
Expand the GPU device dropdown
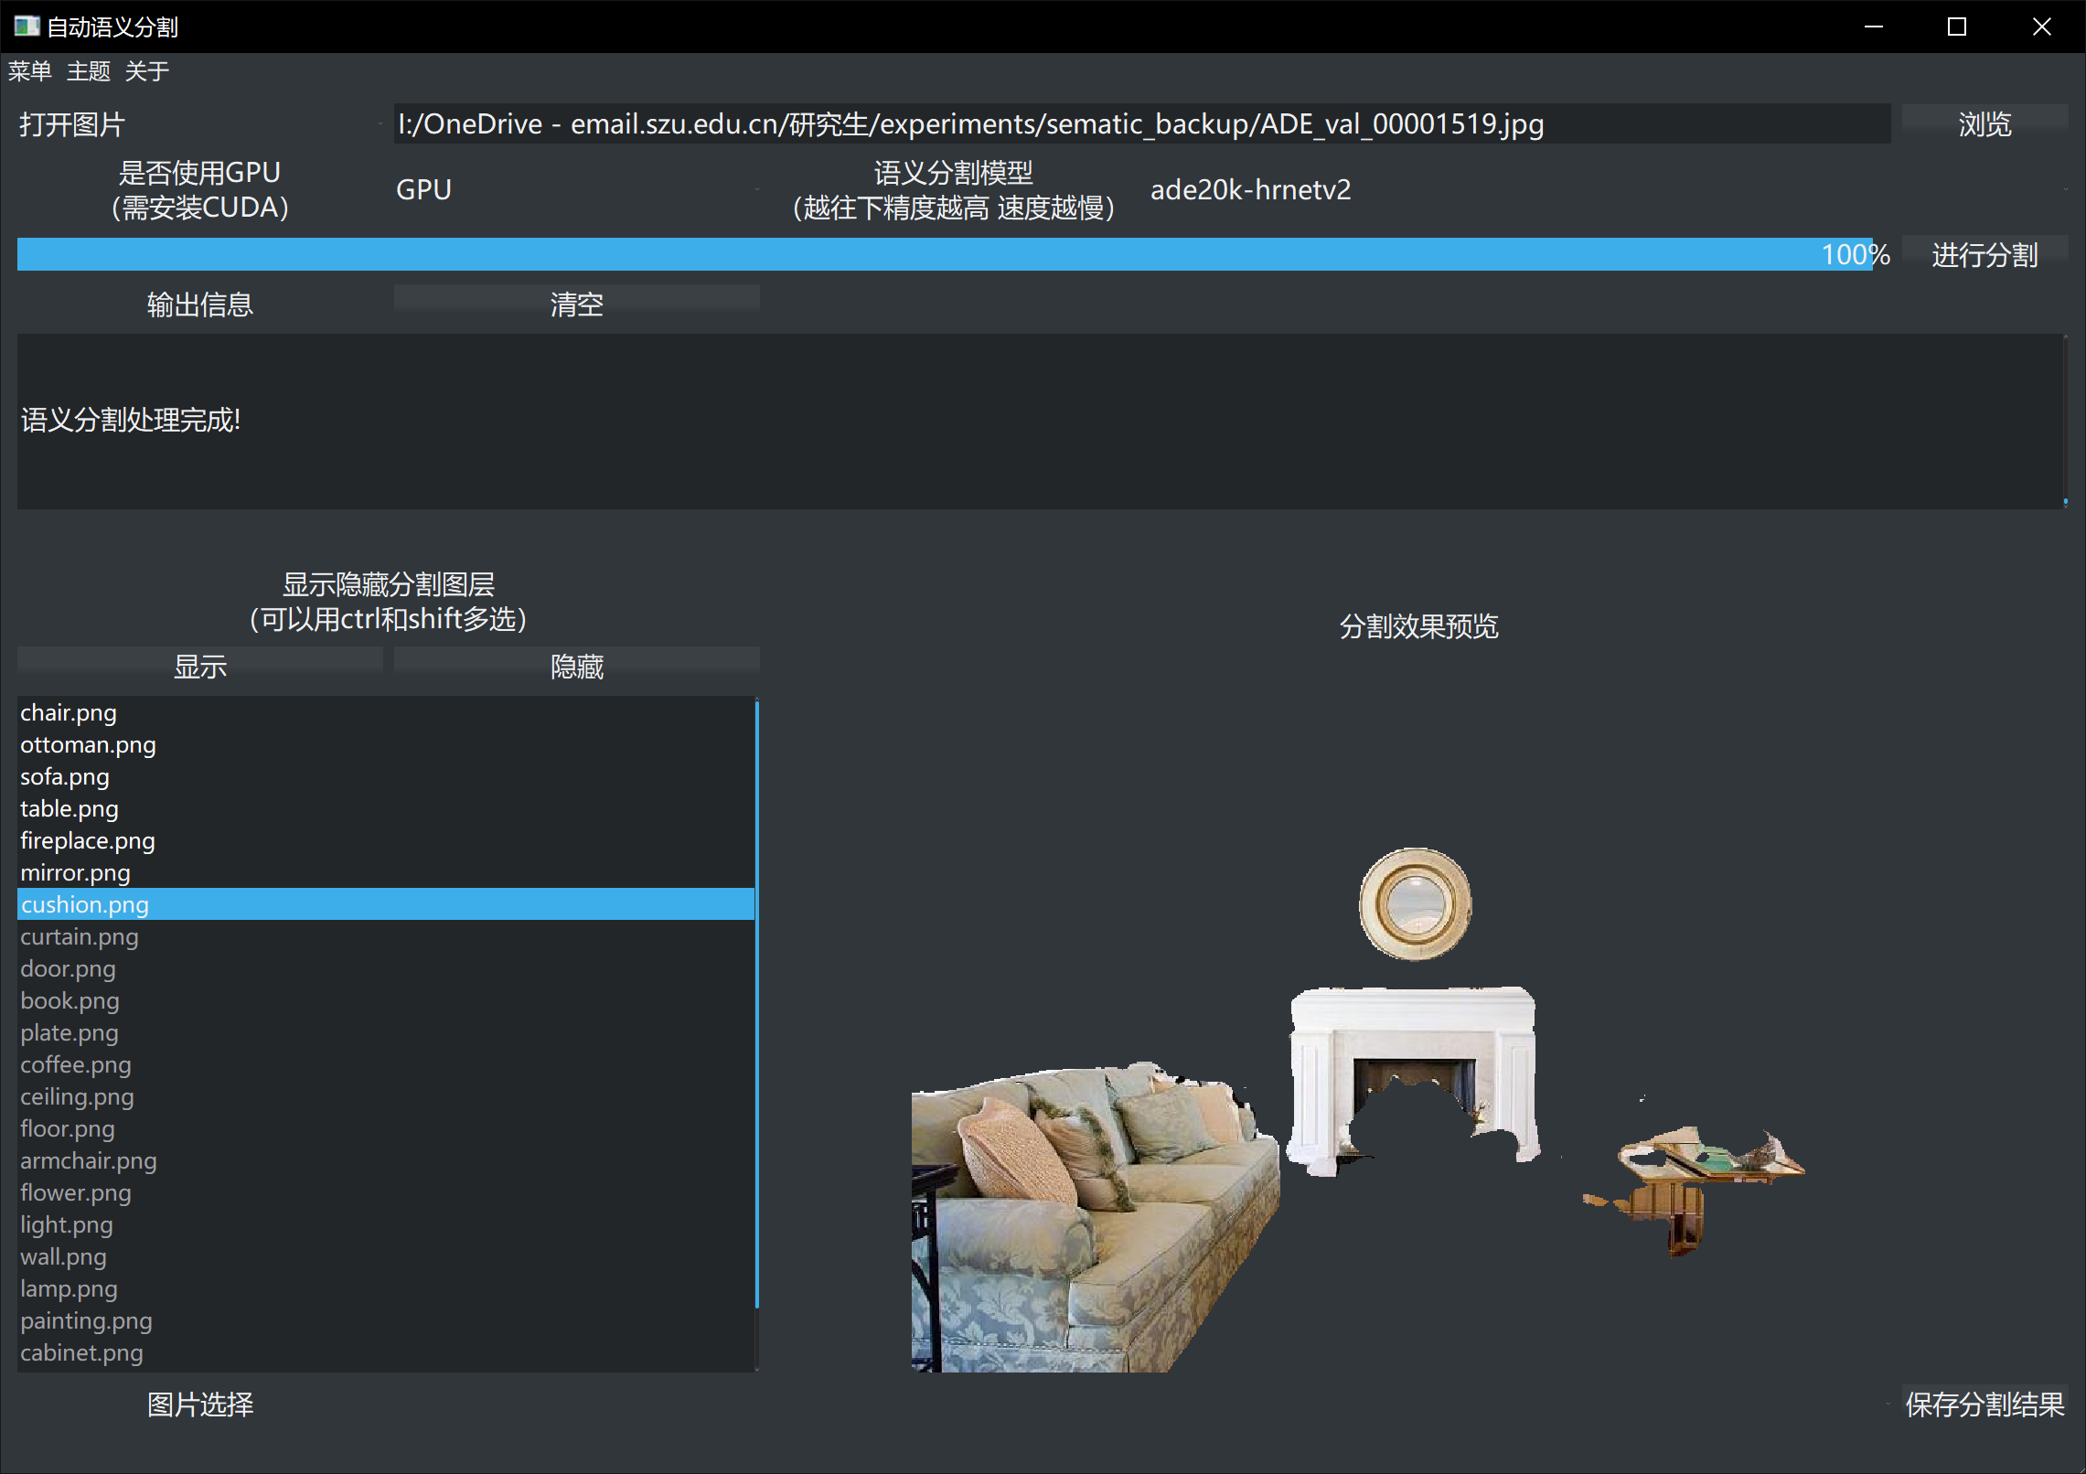(x=574, y=189)
